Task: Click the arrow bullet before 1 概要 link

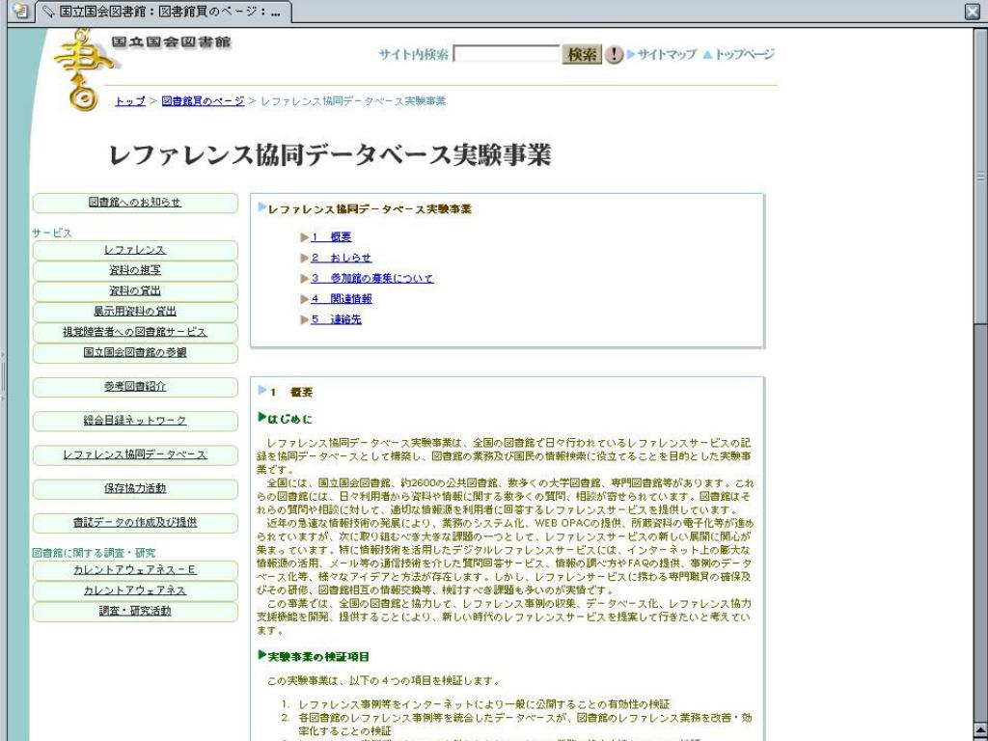Action: tap(305, 236)
